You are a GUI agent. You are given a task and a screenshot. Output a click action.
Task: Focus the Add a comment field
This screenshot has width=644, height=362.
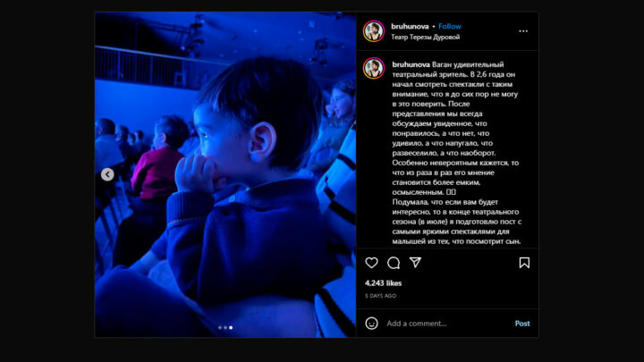point(448,324)
